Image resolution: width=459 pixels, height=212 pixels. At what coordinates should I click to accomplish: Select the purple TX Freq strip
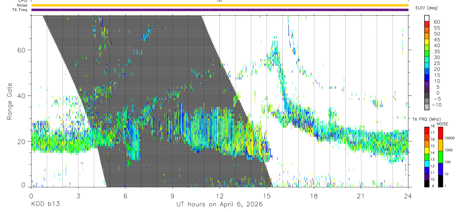(220, 10)
